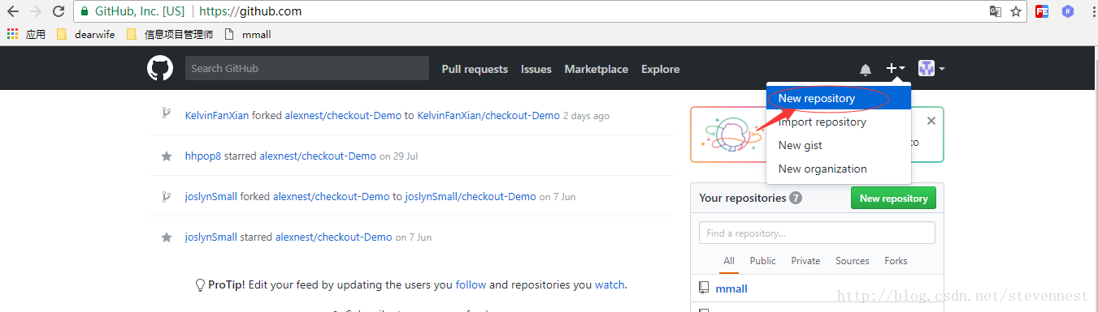
Task: Open Pull requests in the header
Action: tap(475, 69)
